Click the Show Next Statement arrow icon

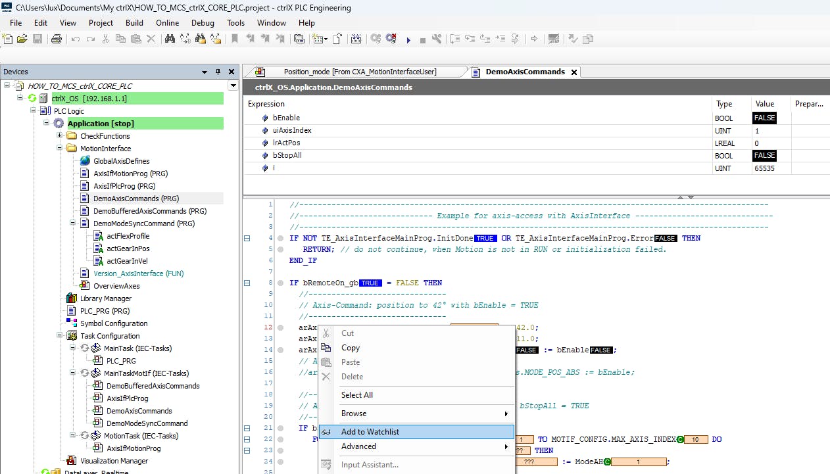pos(534,39)
